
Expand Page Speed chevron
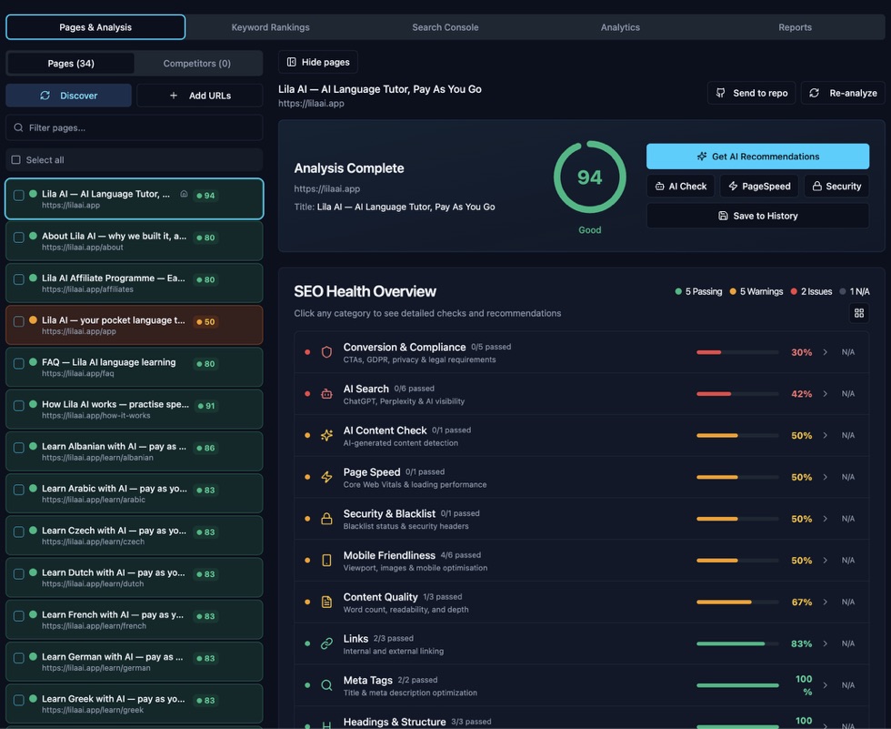click(x=826, y=477)
